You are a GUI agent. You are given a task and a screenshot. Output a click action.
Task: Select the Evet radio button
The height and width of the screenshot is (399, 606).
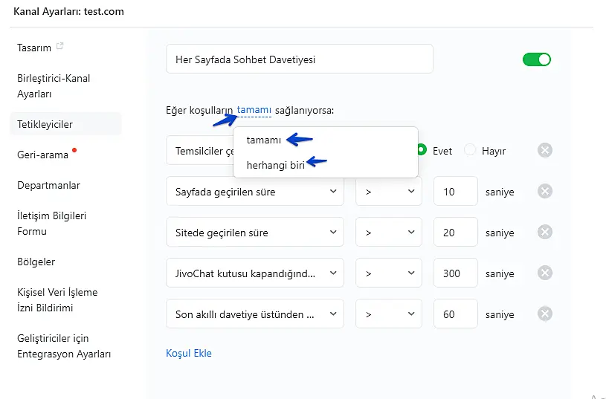pos(422,150)
